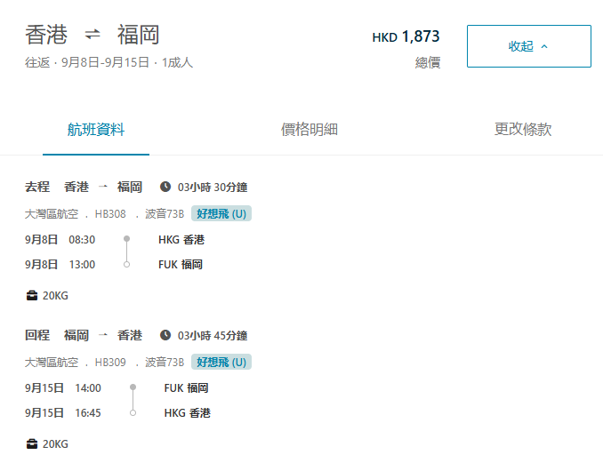
Task: Click the clock icon beside 03小時 45分鐘
Action: (x=165, y=335)
